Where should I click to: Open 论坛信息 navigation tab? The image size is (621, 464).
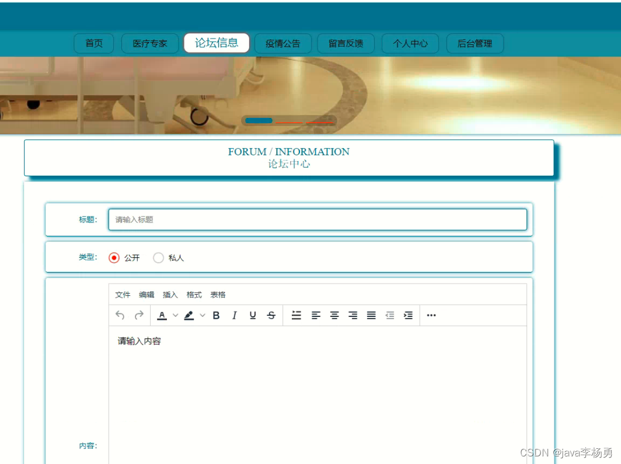pyautogui.click(x=217, y=43)
